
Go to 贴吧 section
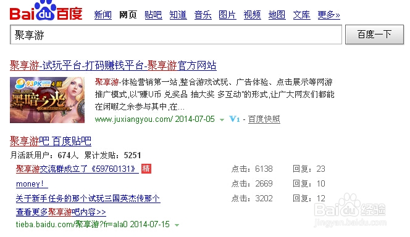click(153, 15)
